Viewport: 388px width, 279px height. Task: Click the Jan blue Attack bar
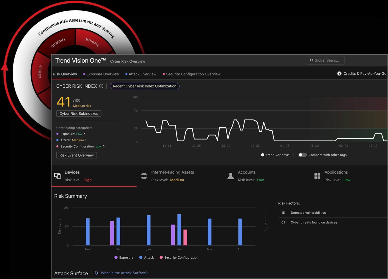pyautogui.click(x=148, y=230)
